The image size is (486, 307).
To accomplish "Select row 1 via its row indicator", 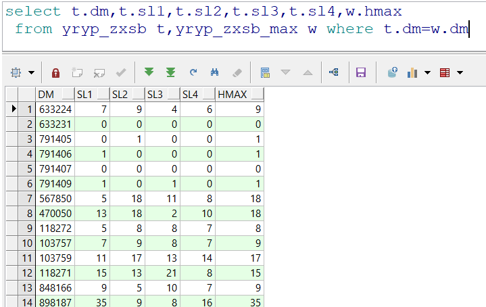I will (x=11, y=109).
